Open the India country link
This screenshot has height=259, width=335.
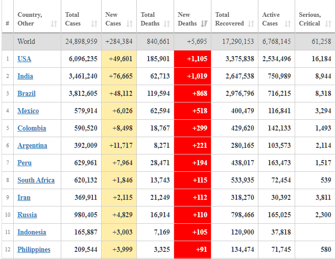click(26, 76)
